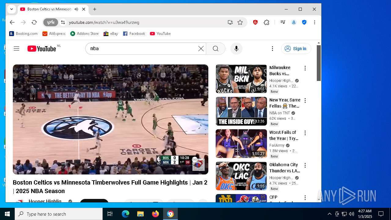Open Task View on the taskbar
This screenshot has height=220, width=391.
(x=110, y=214)
